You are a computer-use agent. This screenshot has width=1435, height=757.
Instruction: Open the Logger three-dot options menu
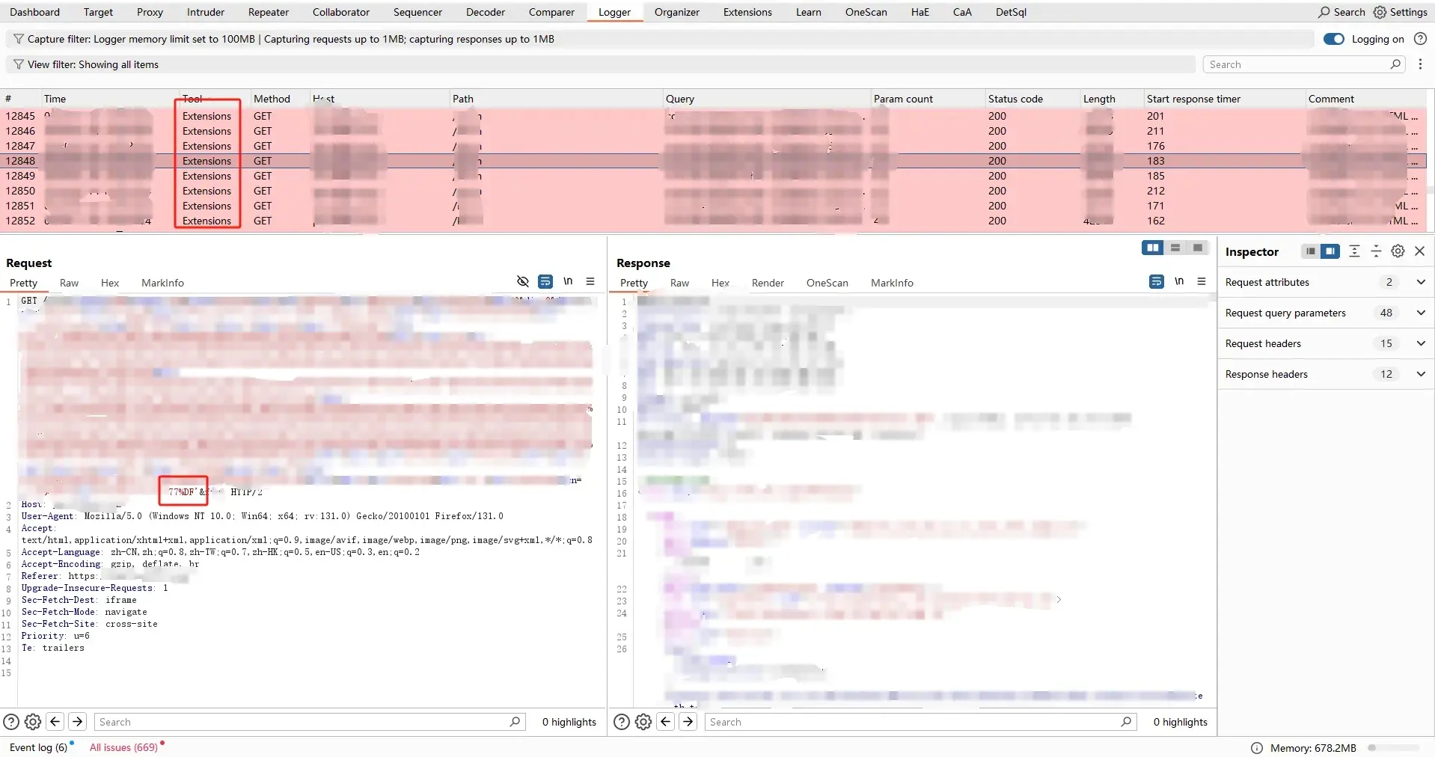(x=1420, y=64)
